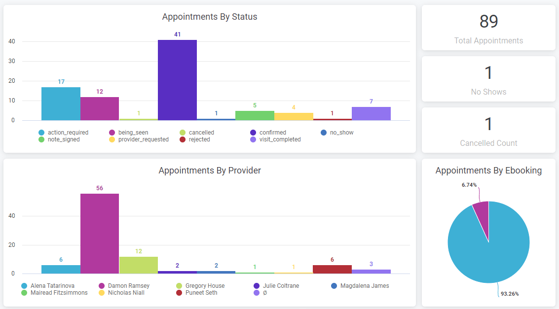Viewport: 559px width, 309px height.
Task: Open the Total Appointments card
Action: click(x=488, y=28)
